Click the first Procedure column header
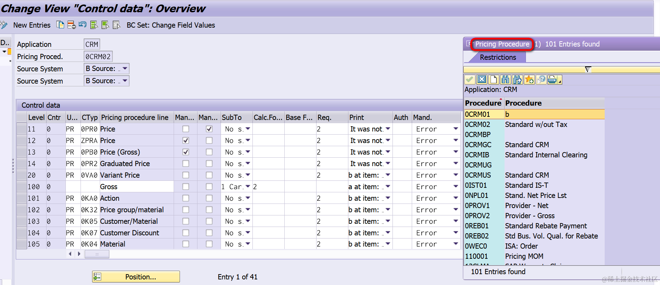 (x=484, y=103)
